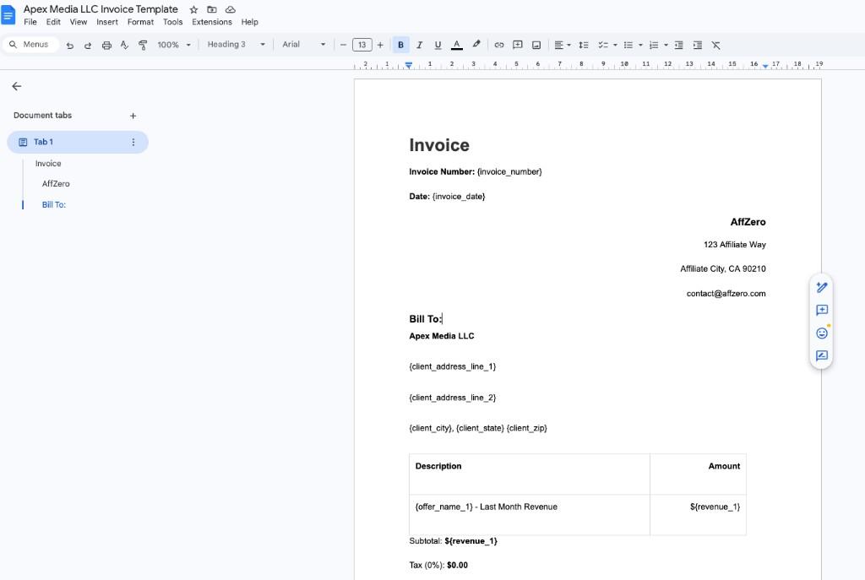This screenshot has height=580, width=865.
Task: Star the Apex Media LLC Invoice Template document
Action: coord(193,9)
